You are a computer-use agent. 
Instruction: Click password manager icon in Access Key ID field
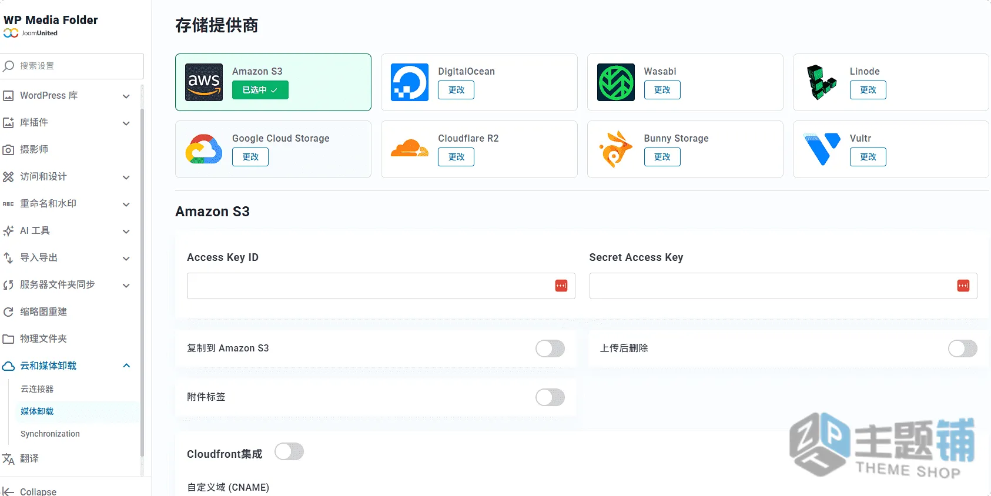tap(561, 286)
